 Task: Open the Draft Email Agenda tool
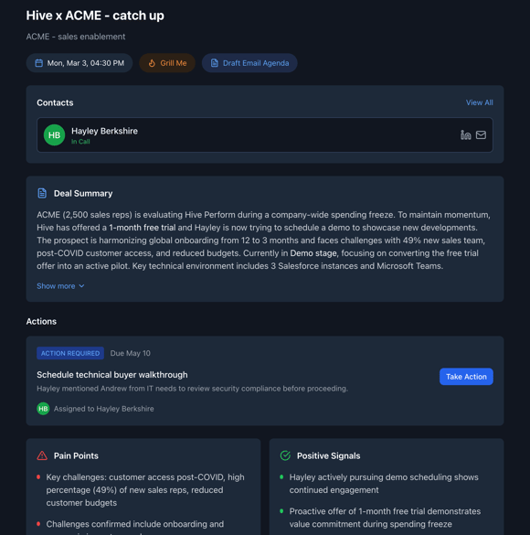coord(249,63)
